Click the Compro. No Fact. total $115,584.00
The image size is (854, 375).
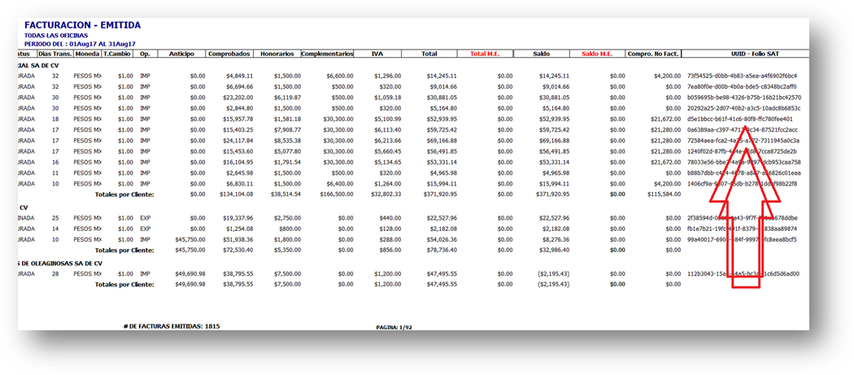click(x=664, y=194)
